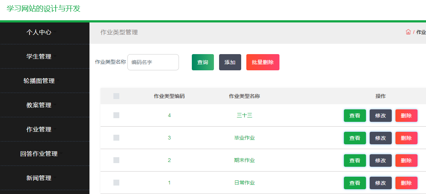Click the dropdown caret next to 学生管理
The width and height of the screenshot is (426, 194).
55,56
